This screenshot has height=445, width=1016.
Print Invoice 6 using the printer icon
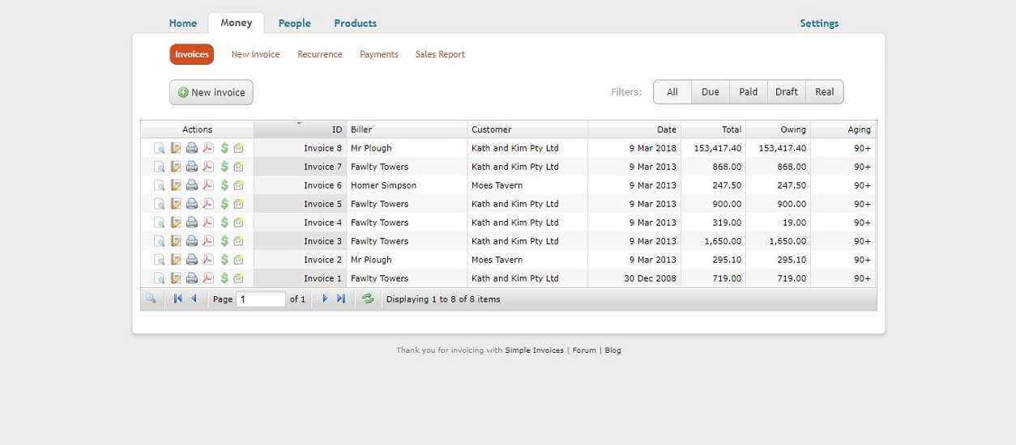tap(192, 186)
